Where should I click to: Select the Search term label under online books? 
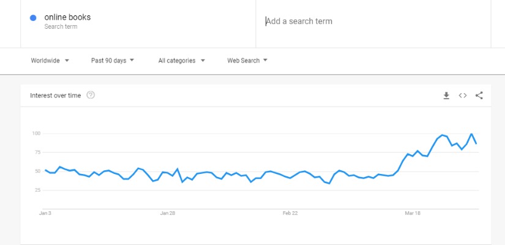[x=61, y=27]
